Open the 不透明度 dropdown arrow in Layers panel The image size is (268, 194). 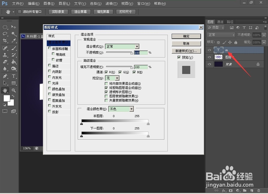264,35
